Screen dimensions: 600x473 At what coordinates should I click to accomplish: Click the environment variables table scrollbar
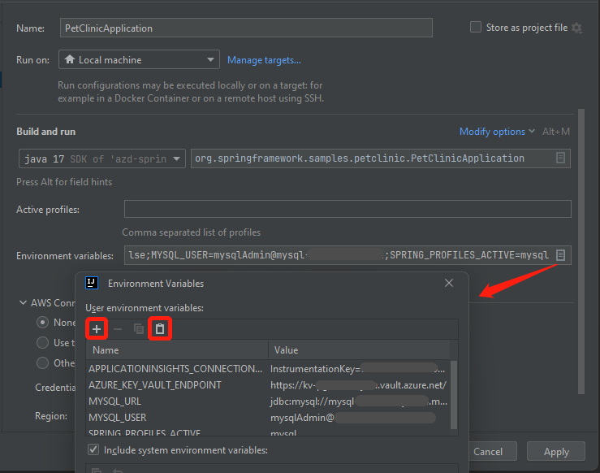click(x=454, y=395)
